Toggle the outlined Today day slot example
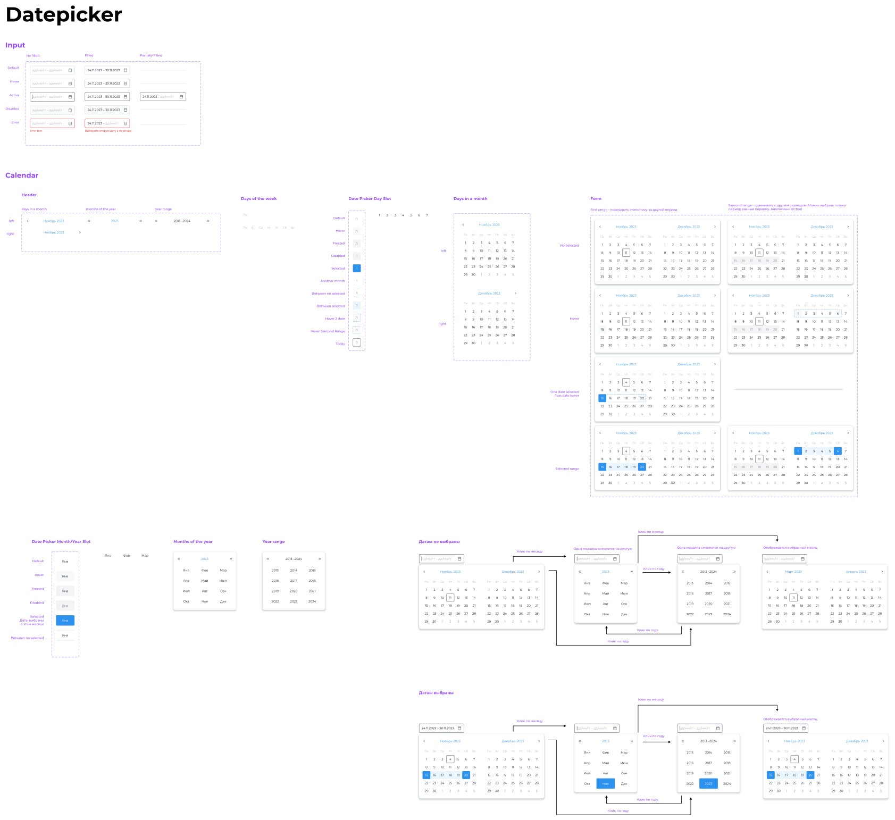 (x=357, y=342)
